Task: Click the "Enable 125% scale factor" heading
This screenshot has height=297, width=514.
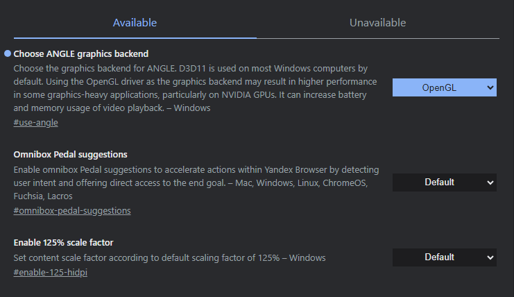Action: click(x=64, y=242)
